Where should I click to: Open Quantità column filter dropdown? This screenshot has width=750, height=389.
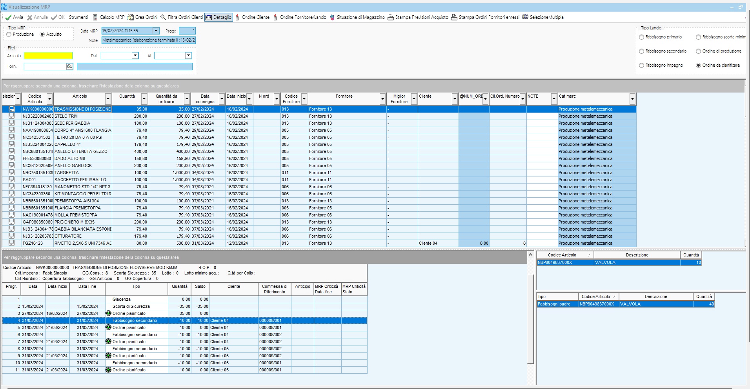(144, 99)
